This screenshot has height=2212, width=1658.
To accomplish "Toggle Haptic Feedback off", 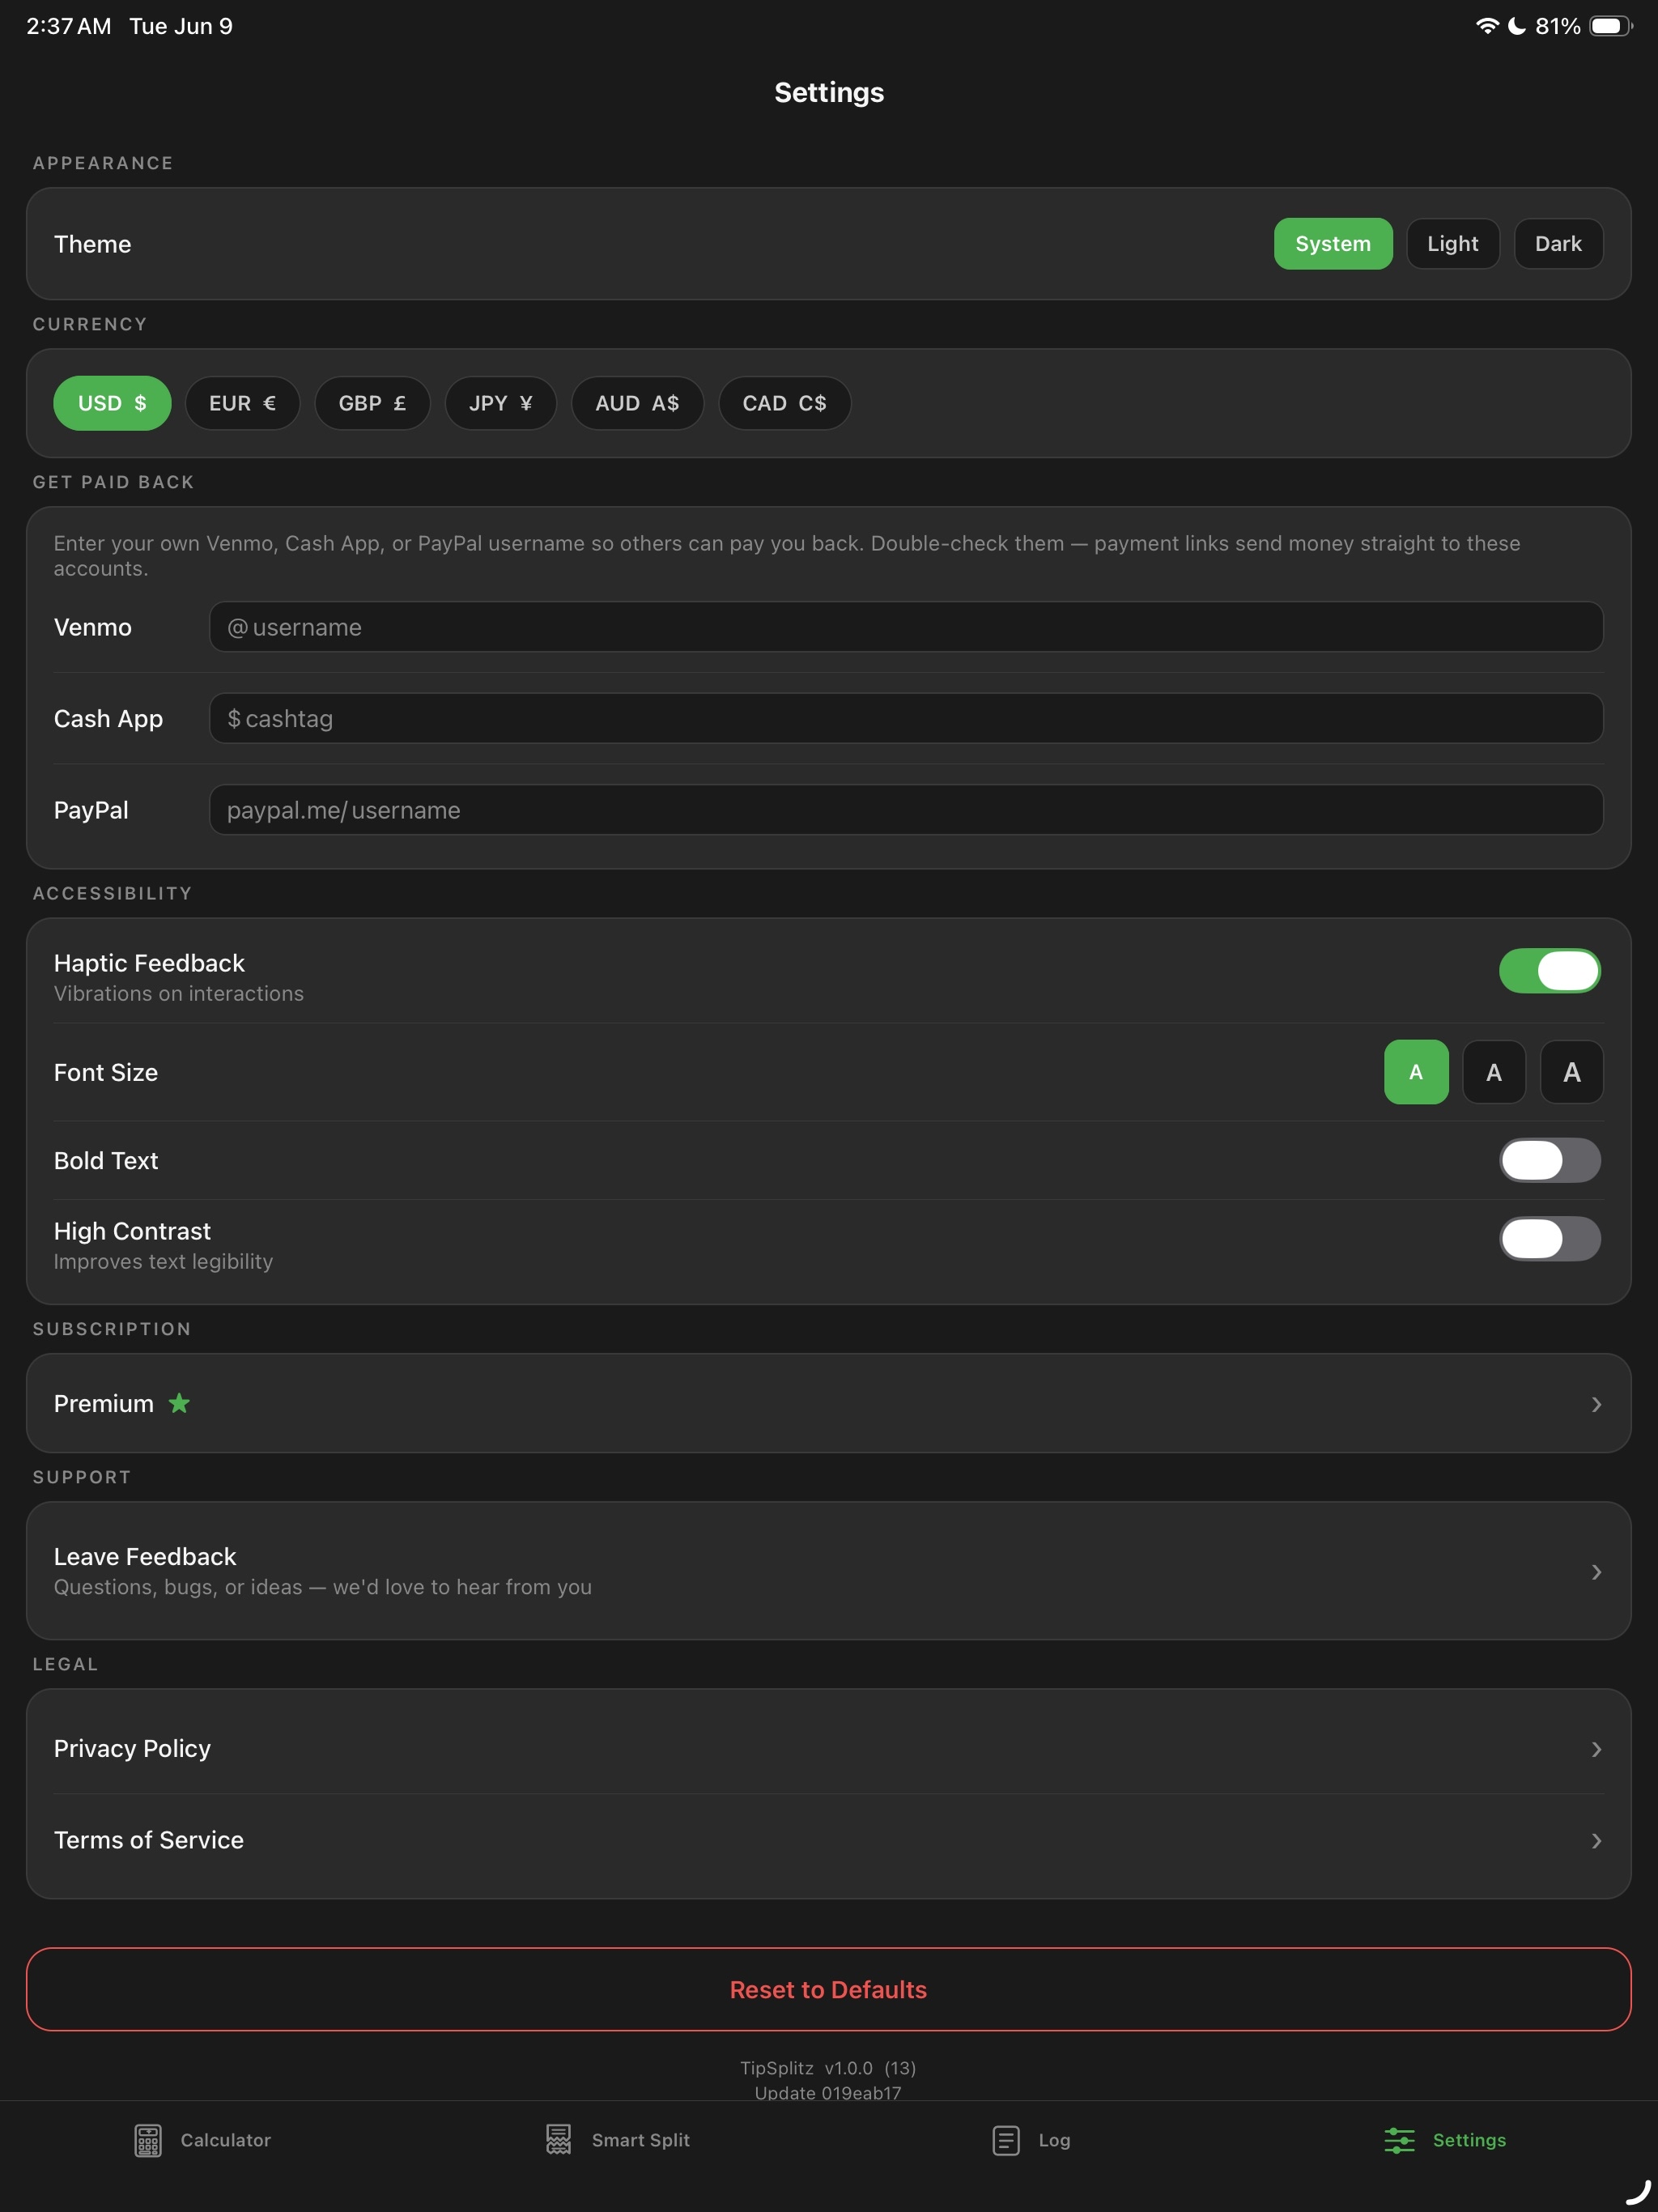I will (1549, 971).
